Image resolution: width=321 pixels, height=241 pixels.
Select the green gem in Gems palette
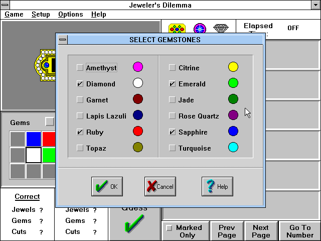pyautogui.click(x=49, y=155)
